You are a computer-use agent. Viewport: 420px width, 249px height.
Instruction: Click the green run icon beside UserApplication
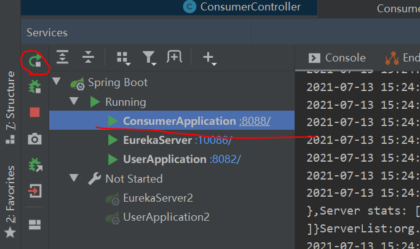pos(113,159)
